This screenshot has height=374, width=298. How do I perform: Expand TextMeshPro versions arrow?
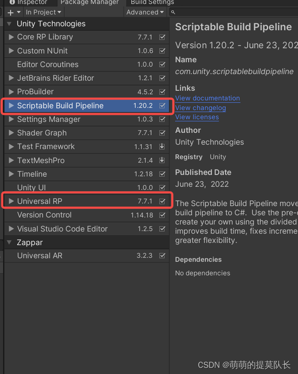coord(11,160)
